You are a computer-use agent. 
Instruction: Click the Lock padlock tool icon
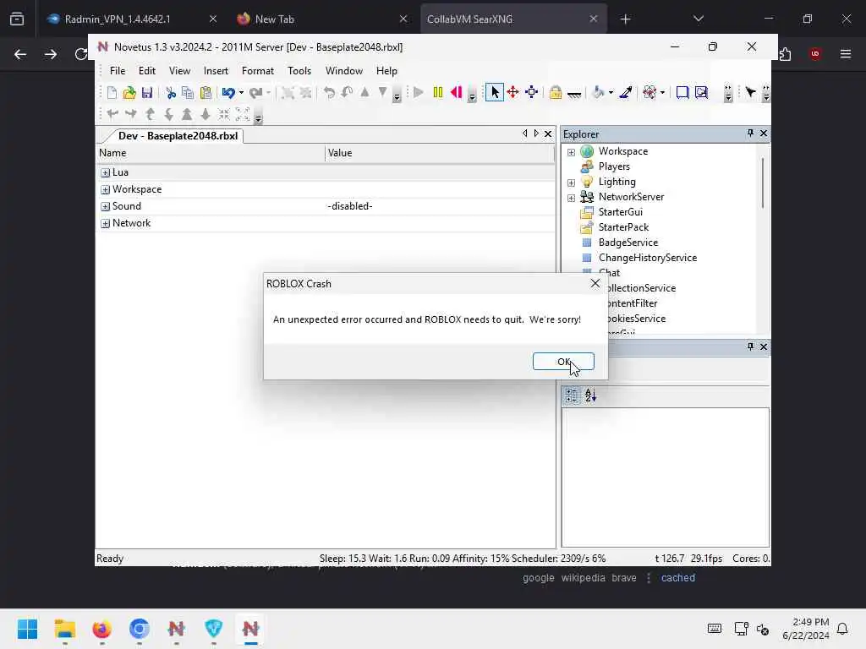556,92
